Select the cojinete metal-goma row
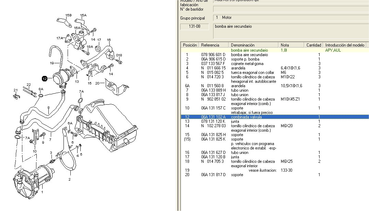 [x=275, y=64]
